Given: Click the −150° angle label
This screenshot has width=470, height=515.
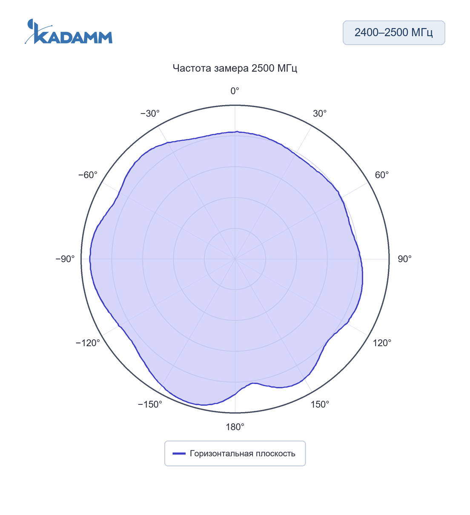Looking at the screenshot, I should 150,404.
